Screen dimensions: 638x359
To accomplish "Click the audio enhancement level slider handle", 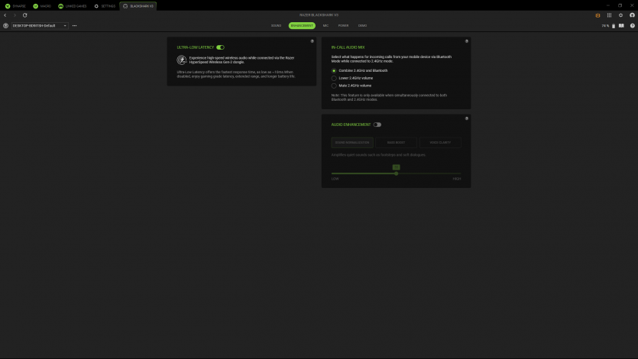I will pyautogui.click(x=396, y=173).
